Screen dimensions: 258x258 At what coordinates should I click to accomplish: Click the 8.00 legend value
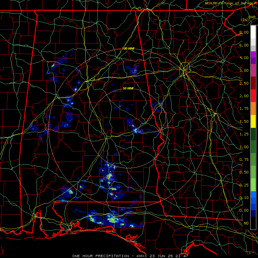pos(244,32)
